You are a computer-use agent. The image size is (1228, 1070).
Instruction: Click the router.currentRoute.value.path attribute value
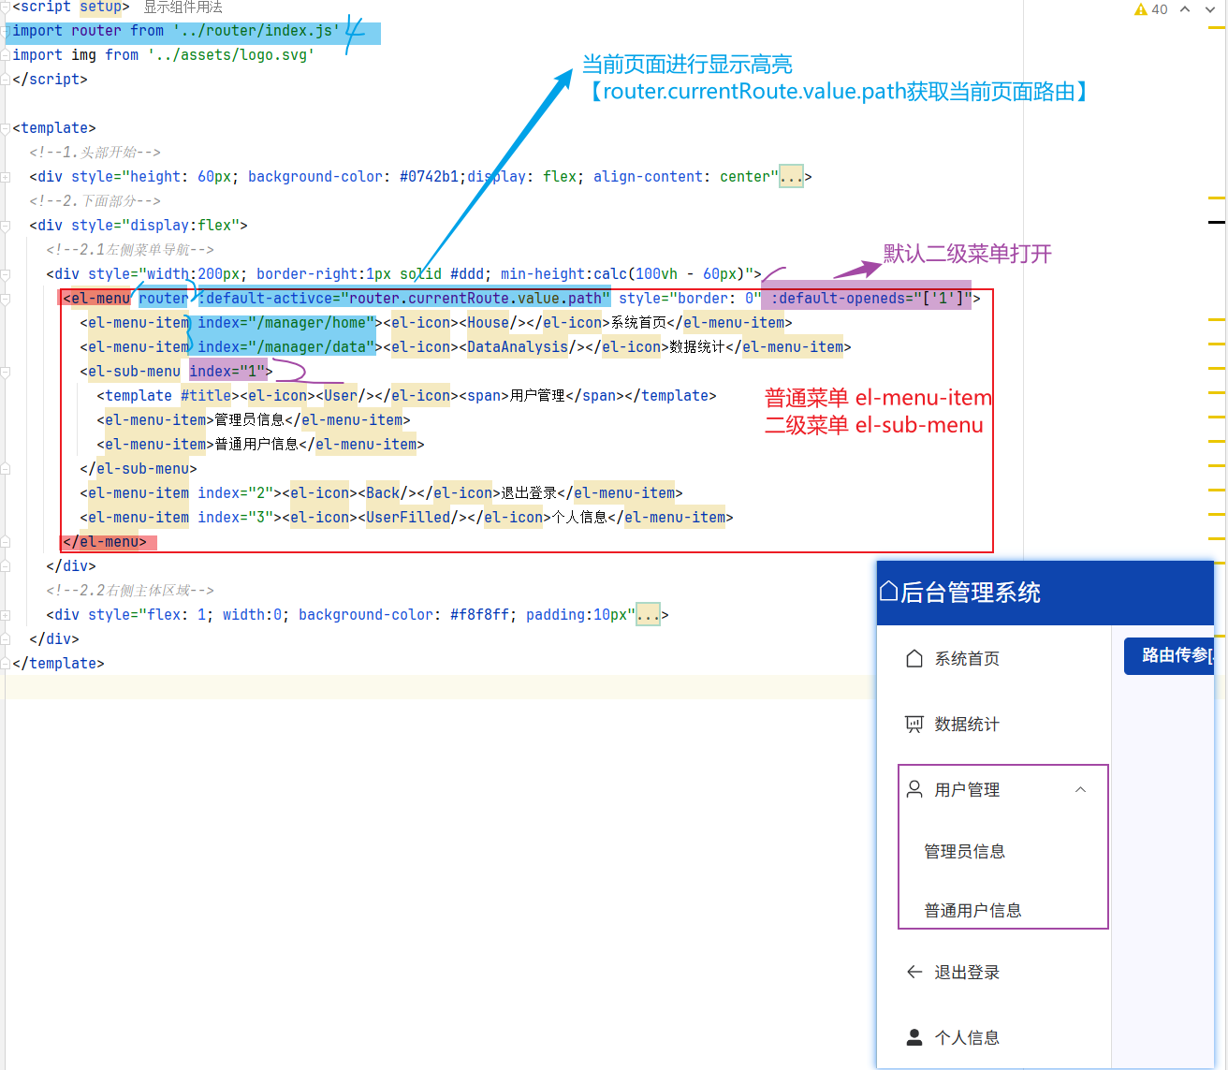tap(475, 299)
